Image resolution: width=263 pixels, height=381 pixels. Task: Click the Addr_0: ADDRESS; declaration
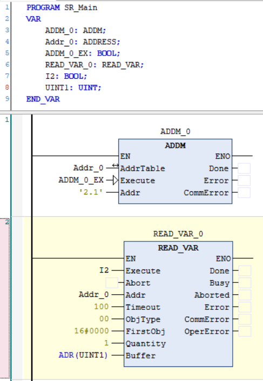(83, 42)
